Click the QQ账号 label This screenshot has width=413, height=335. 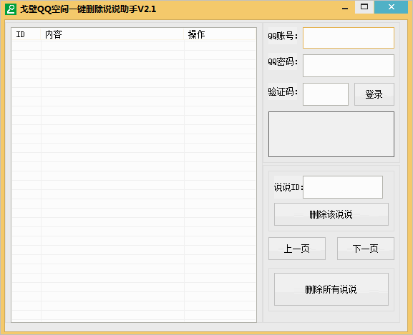click(x=283, y=36)
